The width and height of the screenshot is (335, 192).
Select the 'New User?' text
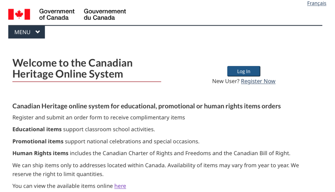pos(226,81)
